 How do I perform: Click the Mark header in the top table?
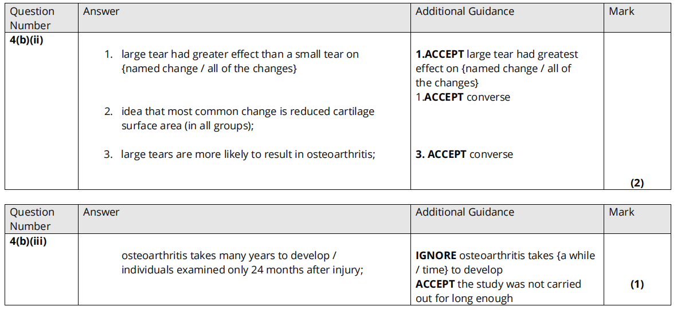pos(621,11)
